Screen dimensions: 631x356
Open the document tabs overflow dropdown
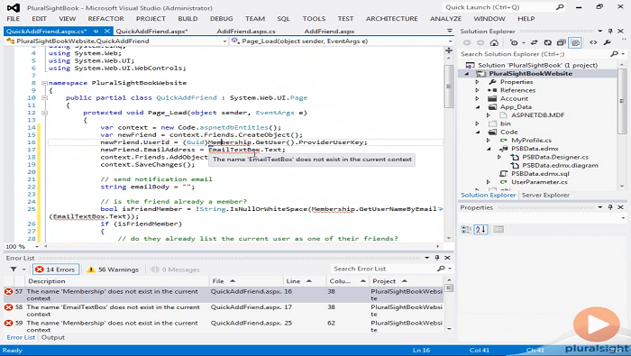click(x=450, y=31)
